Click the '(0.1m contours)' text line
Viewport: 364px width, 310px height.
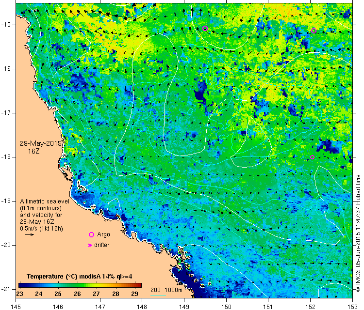click(x=41, y=208)
